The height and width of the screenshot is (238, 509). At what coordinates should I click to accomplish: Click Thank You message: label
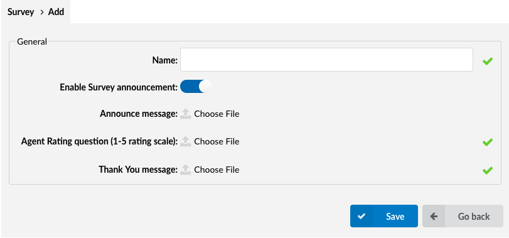point(138,170)
